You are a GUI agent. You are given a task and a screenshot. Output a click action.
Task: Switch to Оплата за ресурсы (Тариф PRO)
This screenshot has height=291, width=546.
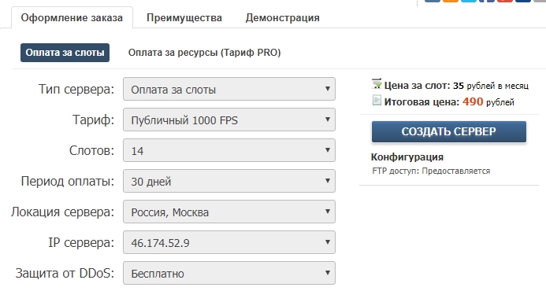tap(204, 53)
